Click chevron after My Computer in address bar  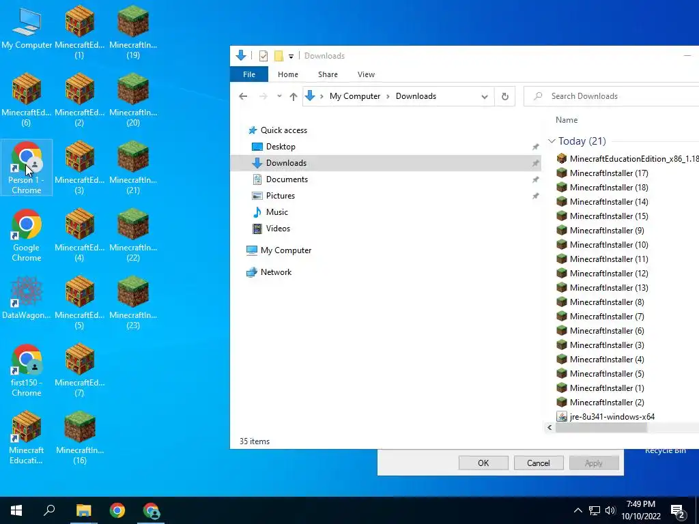[x=388, y=97]
